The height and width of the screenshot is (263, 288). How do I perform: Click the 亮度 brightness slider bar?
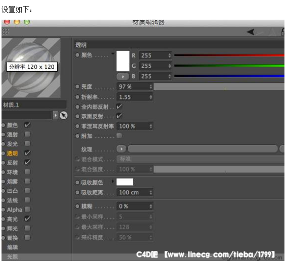pyautogui.click(x=219, y=86)
